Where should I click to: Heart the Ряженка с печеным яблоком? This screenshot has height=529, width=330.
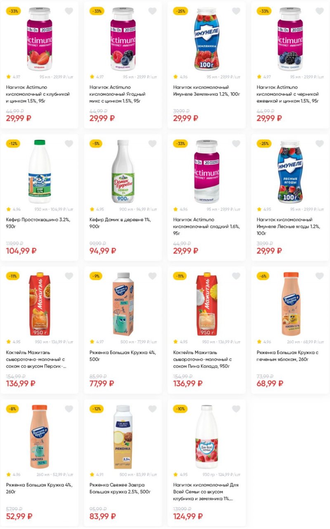tap(320, 276)
